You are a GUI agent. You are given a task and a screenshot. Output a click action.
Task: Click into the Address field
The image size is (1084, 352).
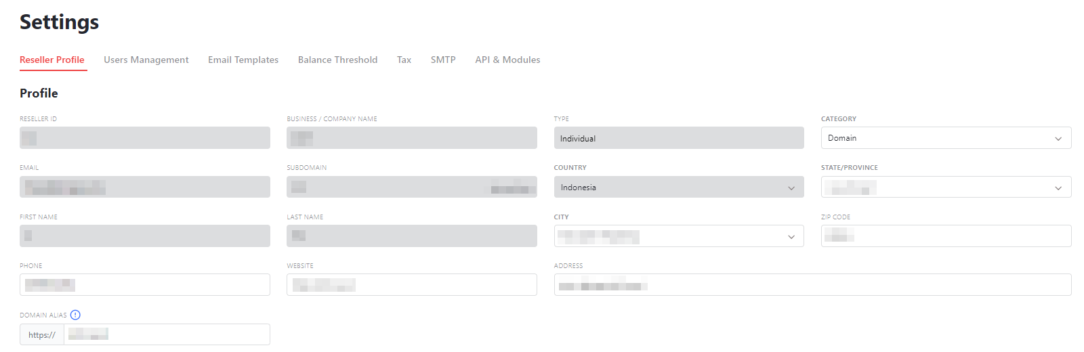[813, 285]
